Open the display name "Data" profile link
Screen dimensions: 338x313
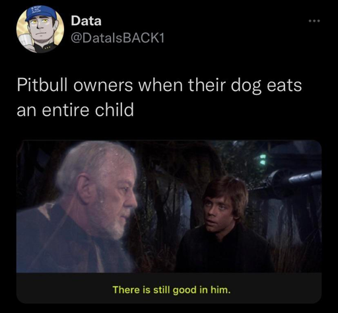pyautogui.click(x=86, y=21)
